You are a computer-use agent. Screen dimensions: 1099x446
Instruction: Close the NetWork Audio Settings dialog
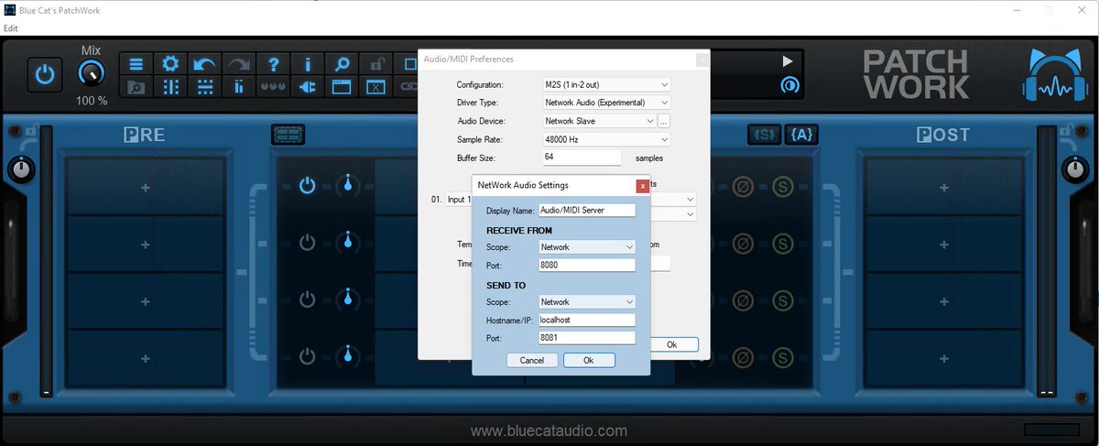pos(643,186)
